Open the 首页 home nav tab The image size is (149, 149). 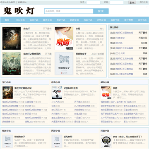(x=7, y=20)
